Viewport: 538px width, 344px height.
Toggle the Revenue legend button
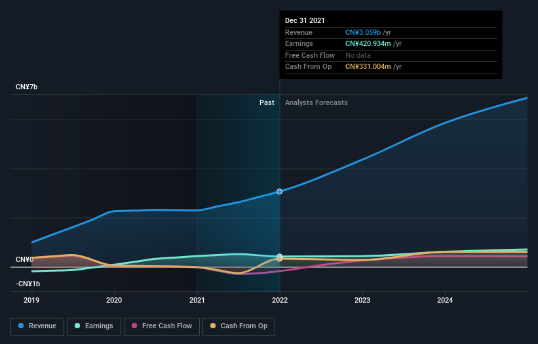(x=37, y=326)
